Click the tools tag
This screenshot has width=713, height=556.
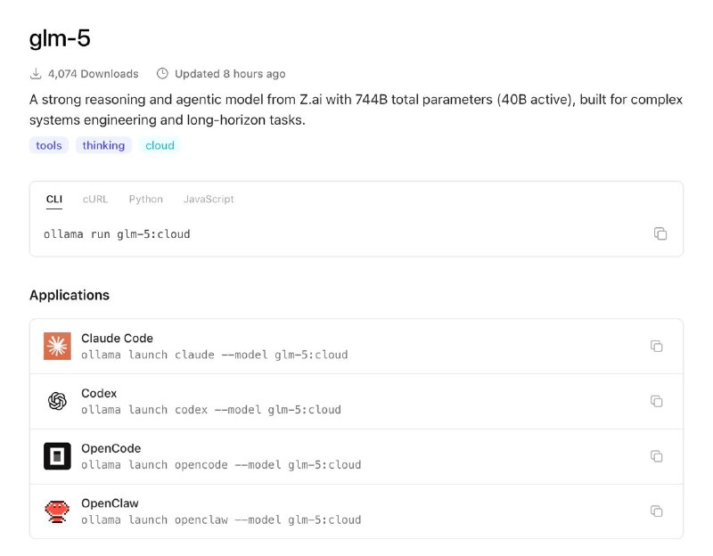click(49, 145)
